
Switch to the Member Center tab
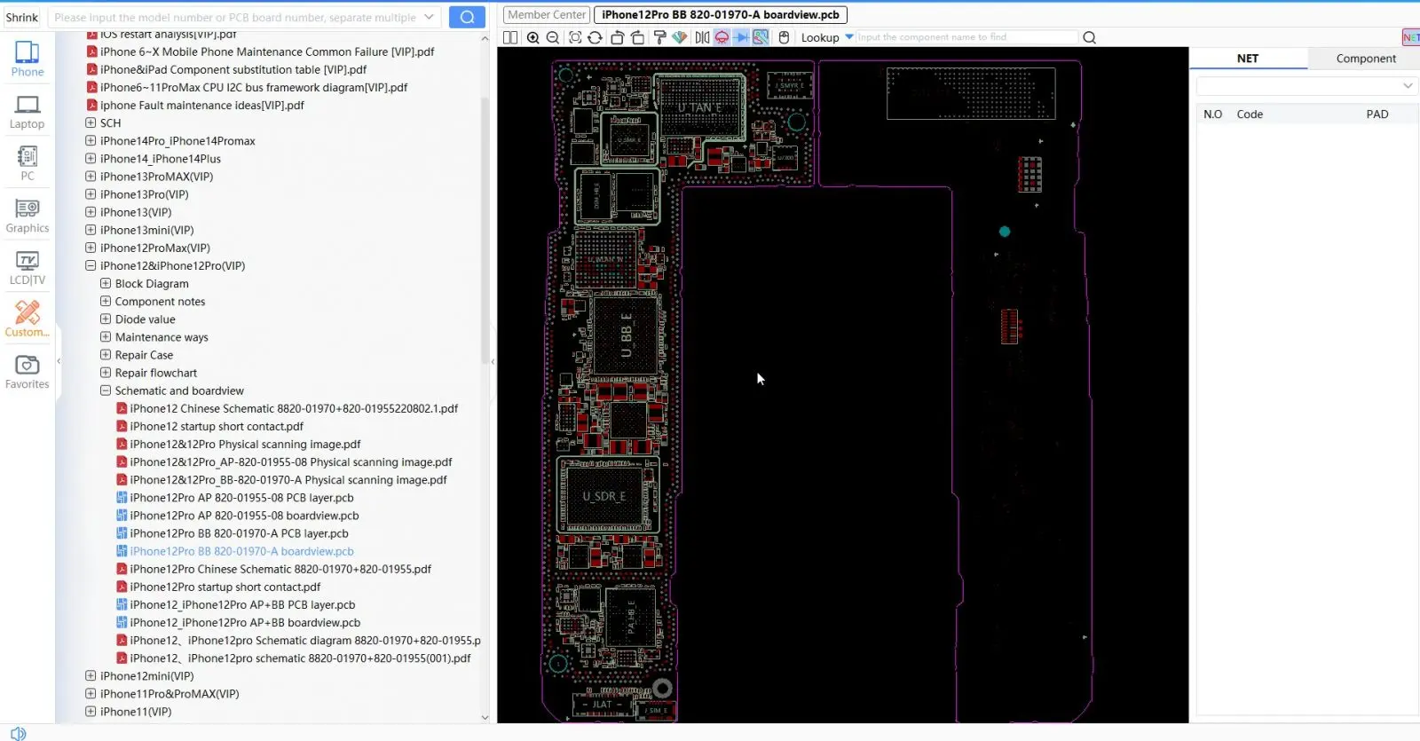547,15
